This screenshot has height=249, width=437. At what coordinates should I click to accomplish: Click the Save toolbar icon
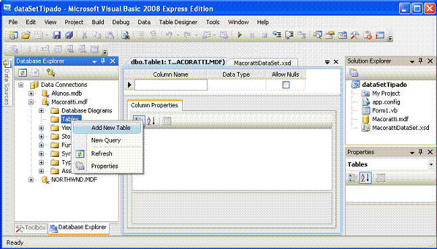click(57, 35)
